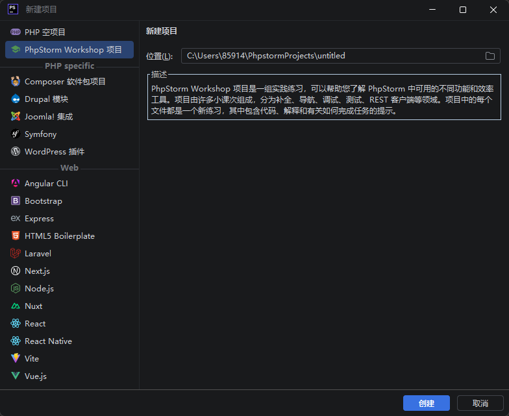Click the Joomla! integration icon

click(x=16, y=117)
